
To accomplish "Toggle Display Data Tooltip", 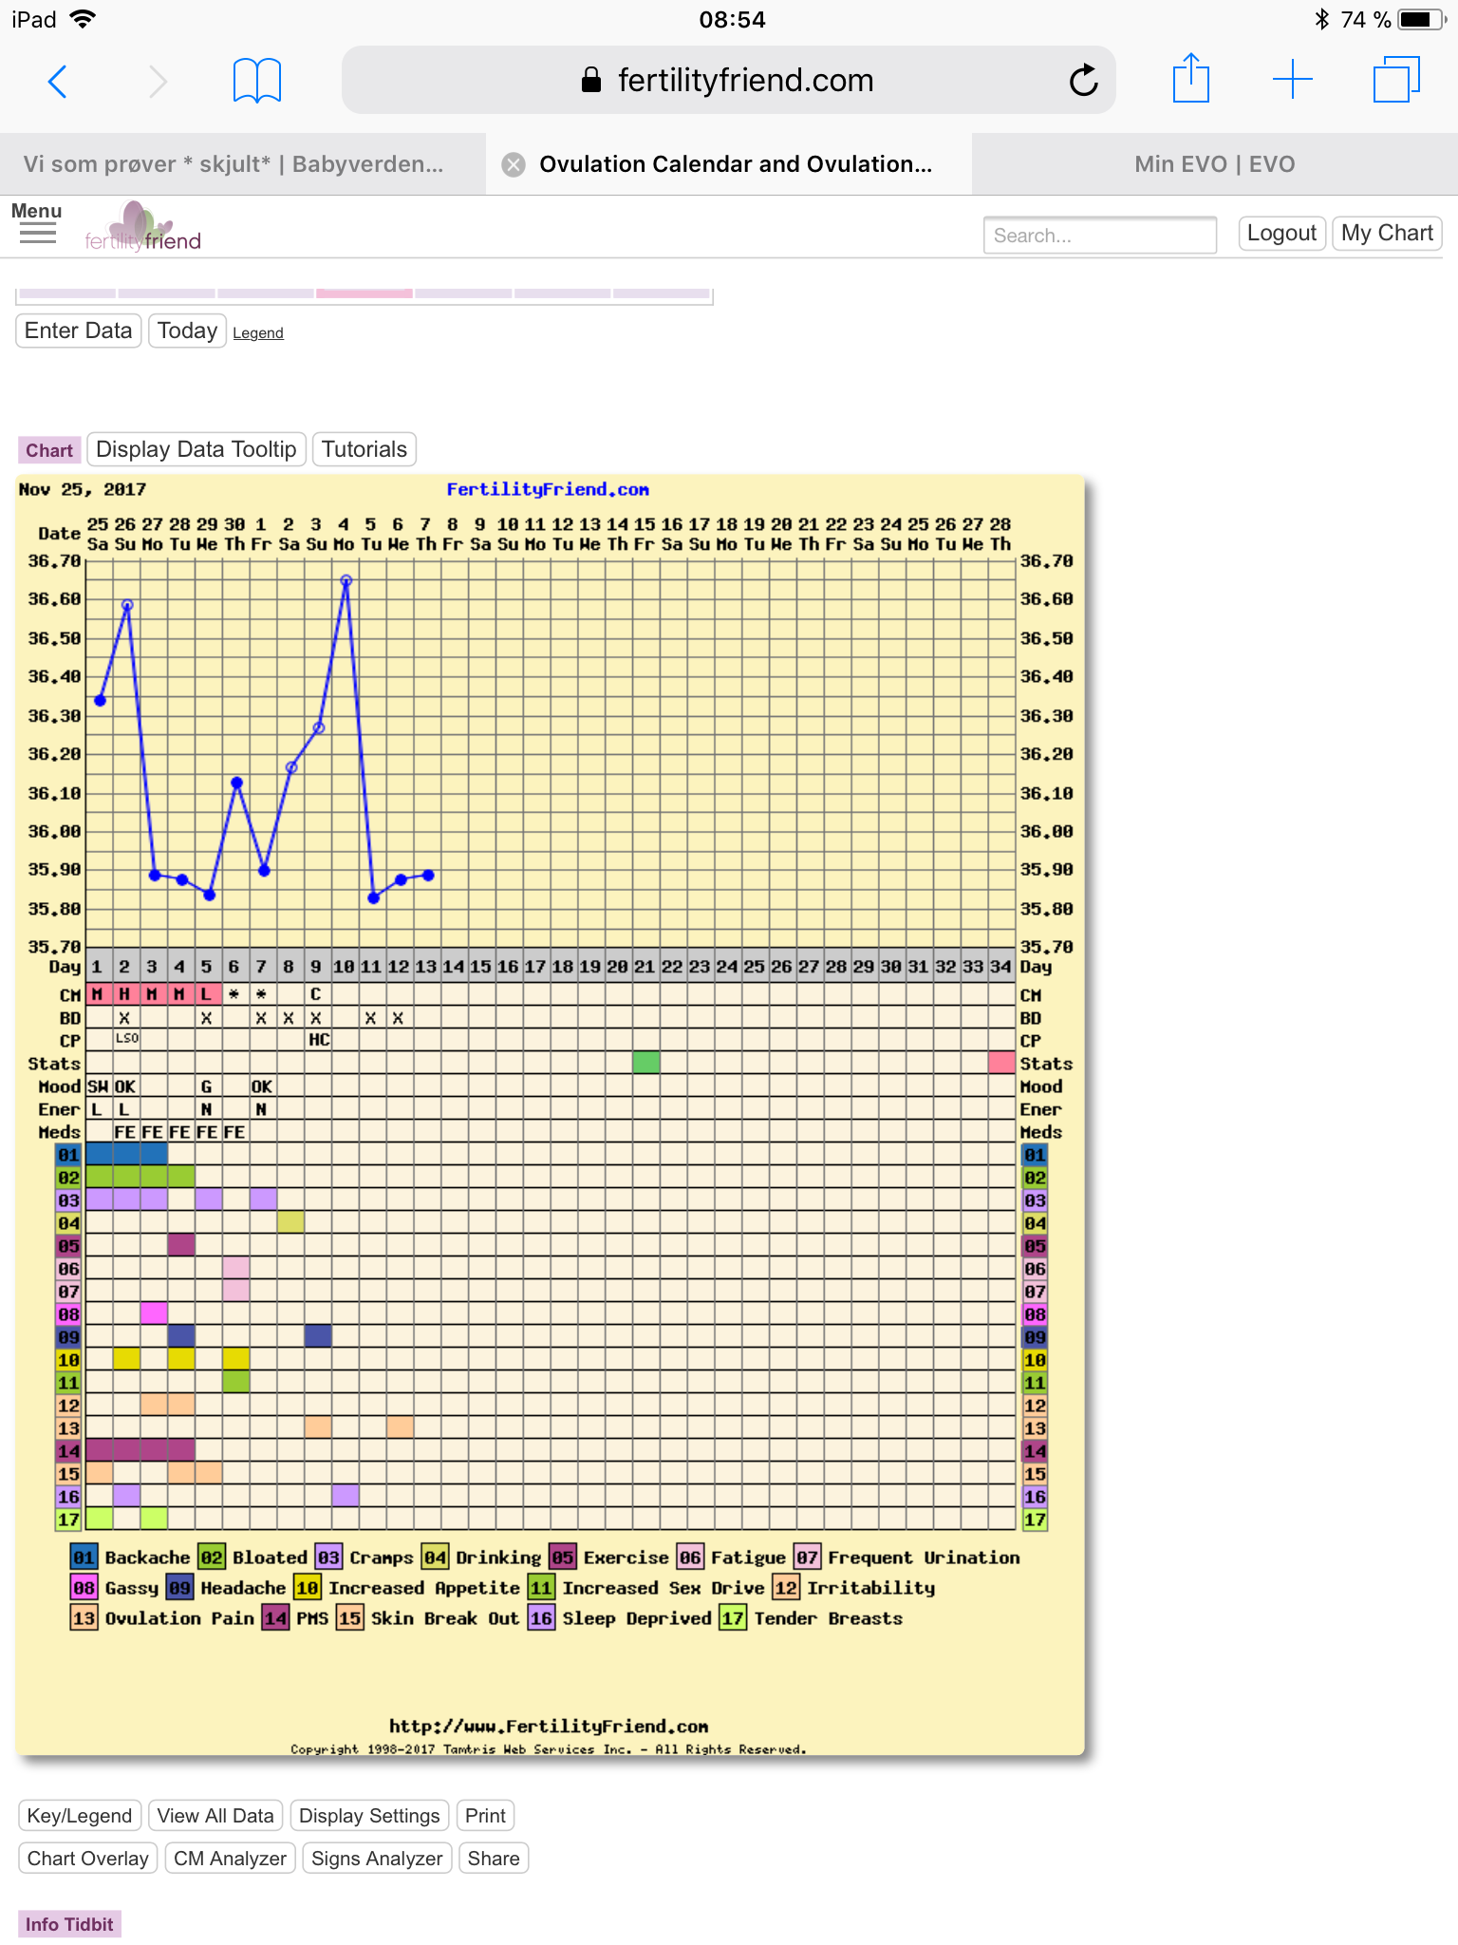I will click(x=196, y=449).
